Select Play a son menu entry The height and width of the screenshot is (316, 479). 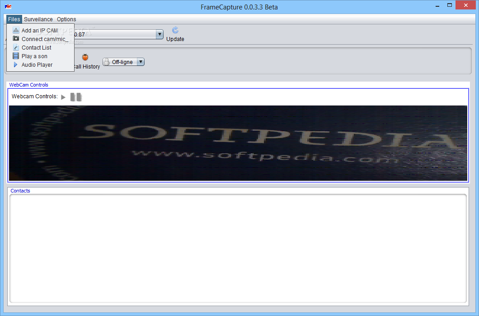point(40,56)
